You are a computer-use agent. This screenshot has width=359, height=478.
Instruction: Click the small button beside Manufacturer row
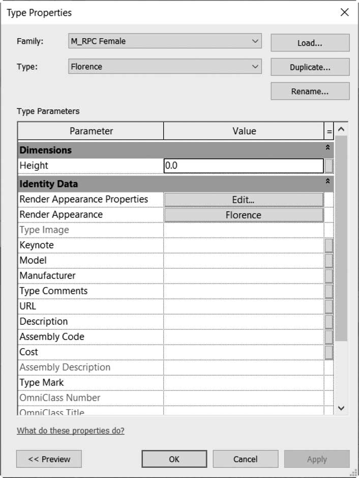point(329,276)
